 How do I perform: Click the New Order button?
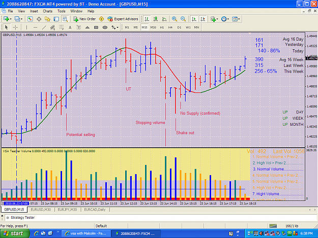(x=84, y=19)
